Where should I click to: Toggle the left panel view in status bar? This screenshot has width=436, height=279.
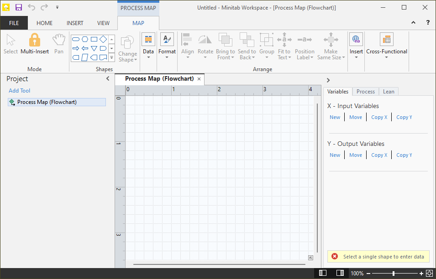(x=323, y=273)
